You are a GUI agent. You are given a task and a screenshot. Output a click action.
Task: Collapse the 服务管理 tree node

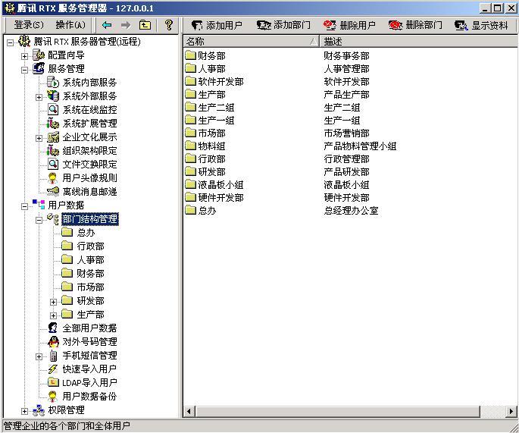pos(24,70)
